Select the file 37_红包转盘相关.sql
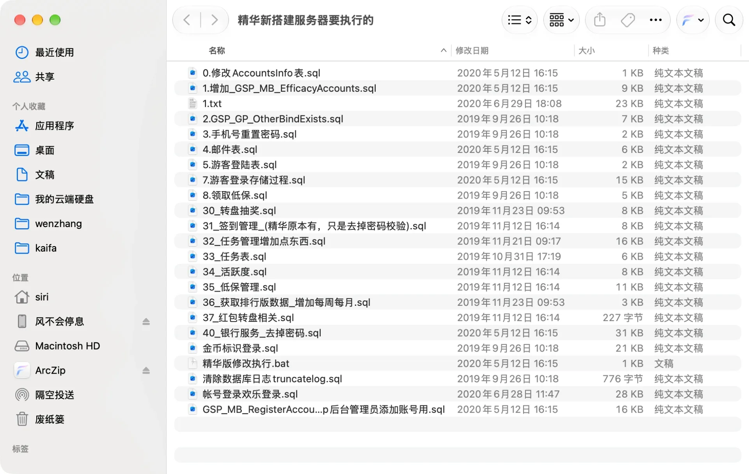Image resolution: width=749 pixels, height=474 pixels. 458,318
